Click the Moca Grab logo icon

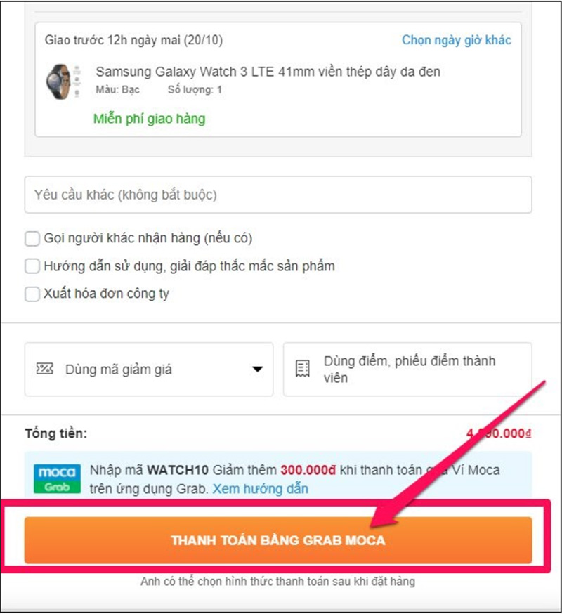coord(57,478)
